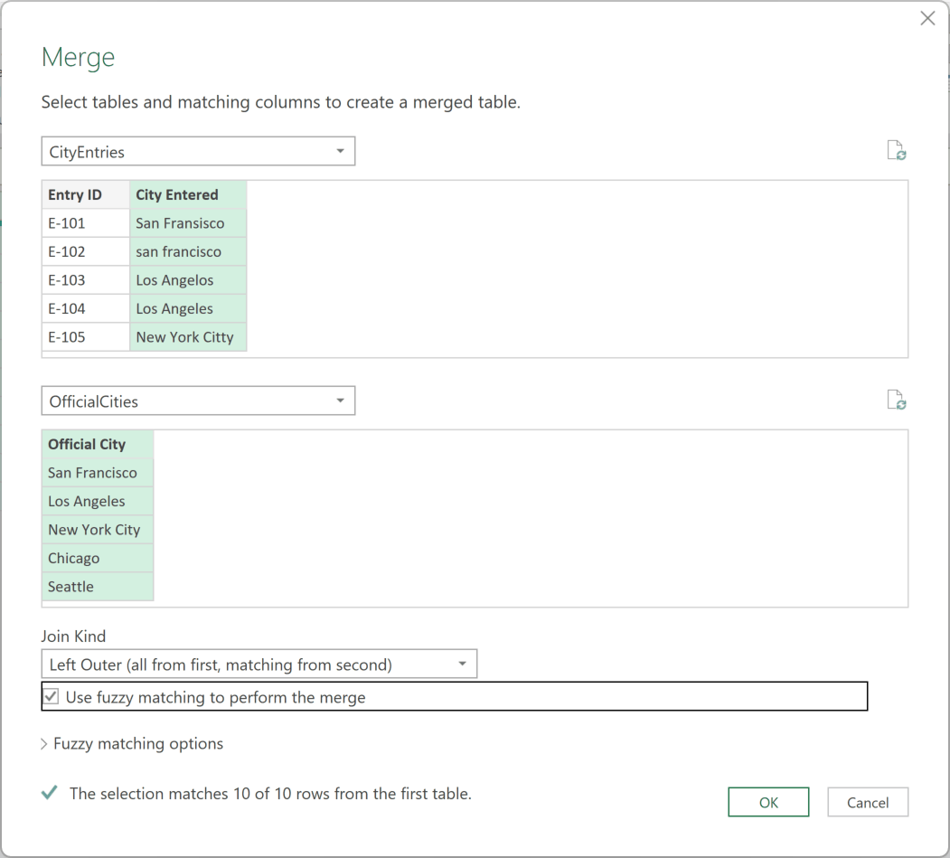Screen dimensions: 950x858
Task: Click the Cancel button
Action: [x=868, y=802]
